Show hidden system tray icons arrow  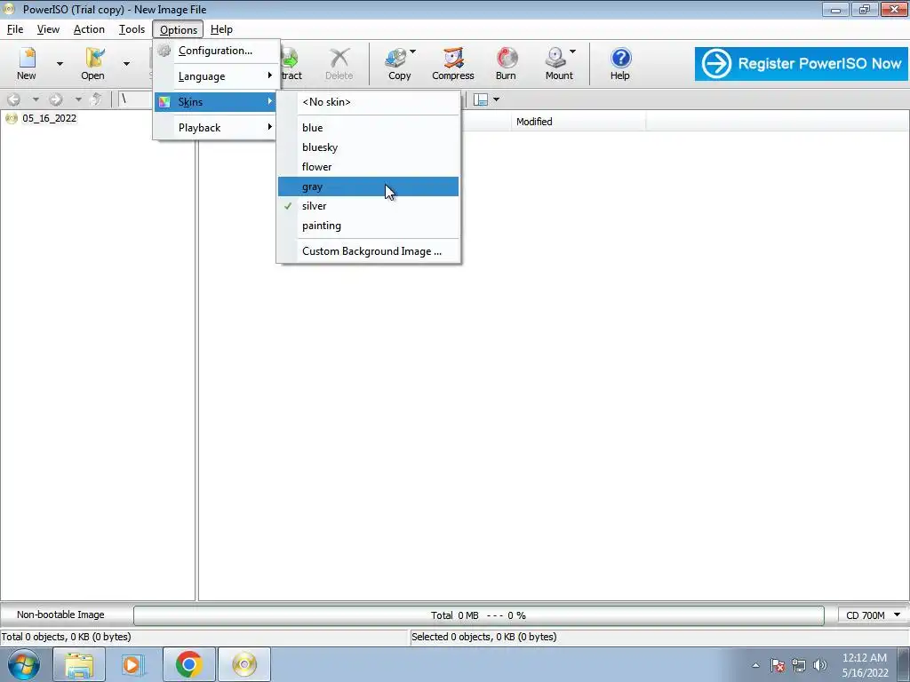(x=755, y=666)
